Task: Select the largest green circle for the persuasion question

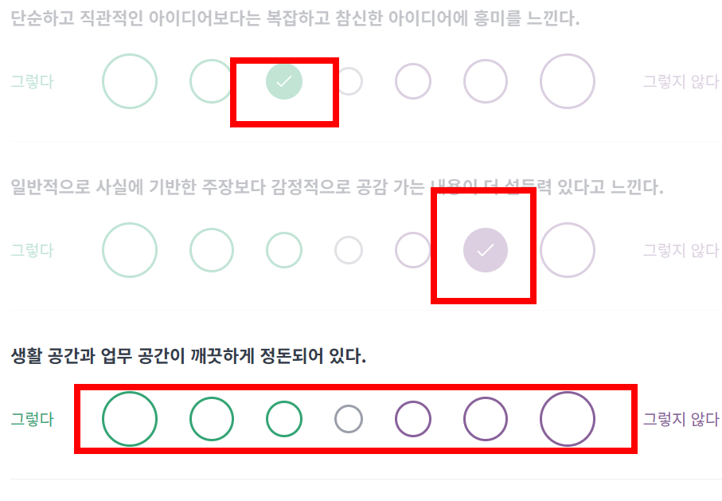Action: tap(130, 249)
